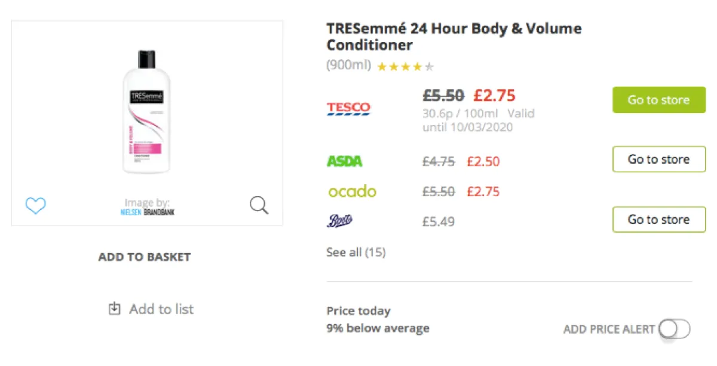717x366 pixels.
Task: Click the heart favourite icon
Action: tap(35, 206)
